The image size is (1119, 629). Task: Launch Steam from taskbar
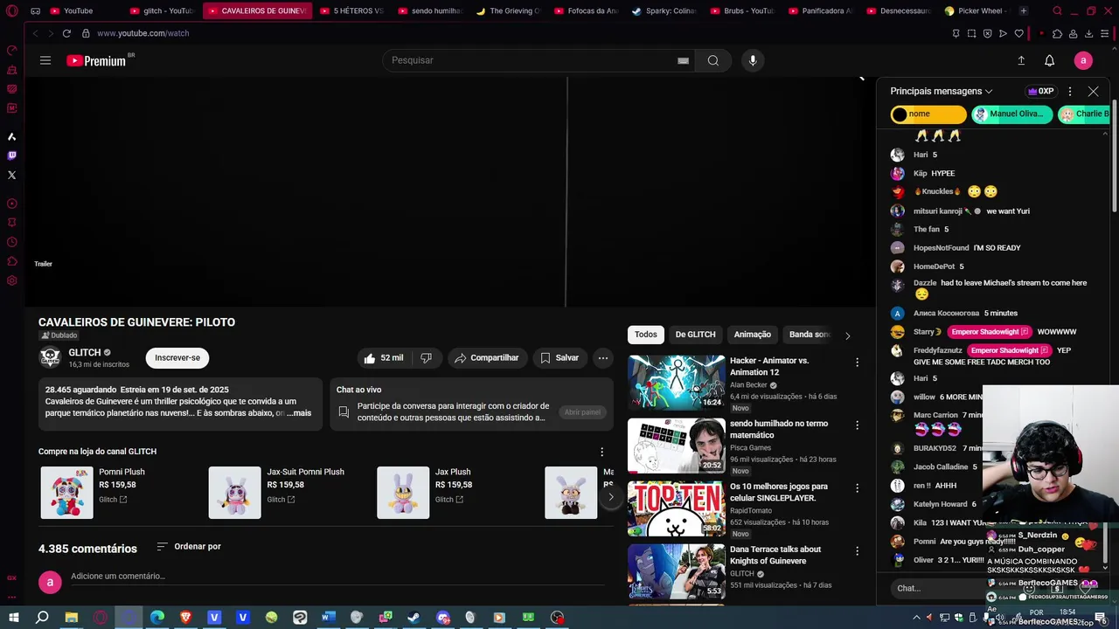click(414, 618)
